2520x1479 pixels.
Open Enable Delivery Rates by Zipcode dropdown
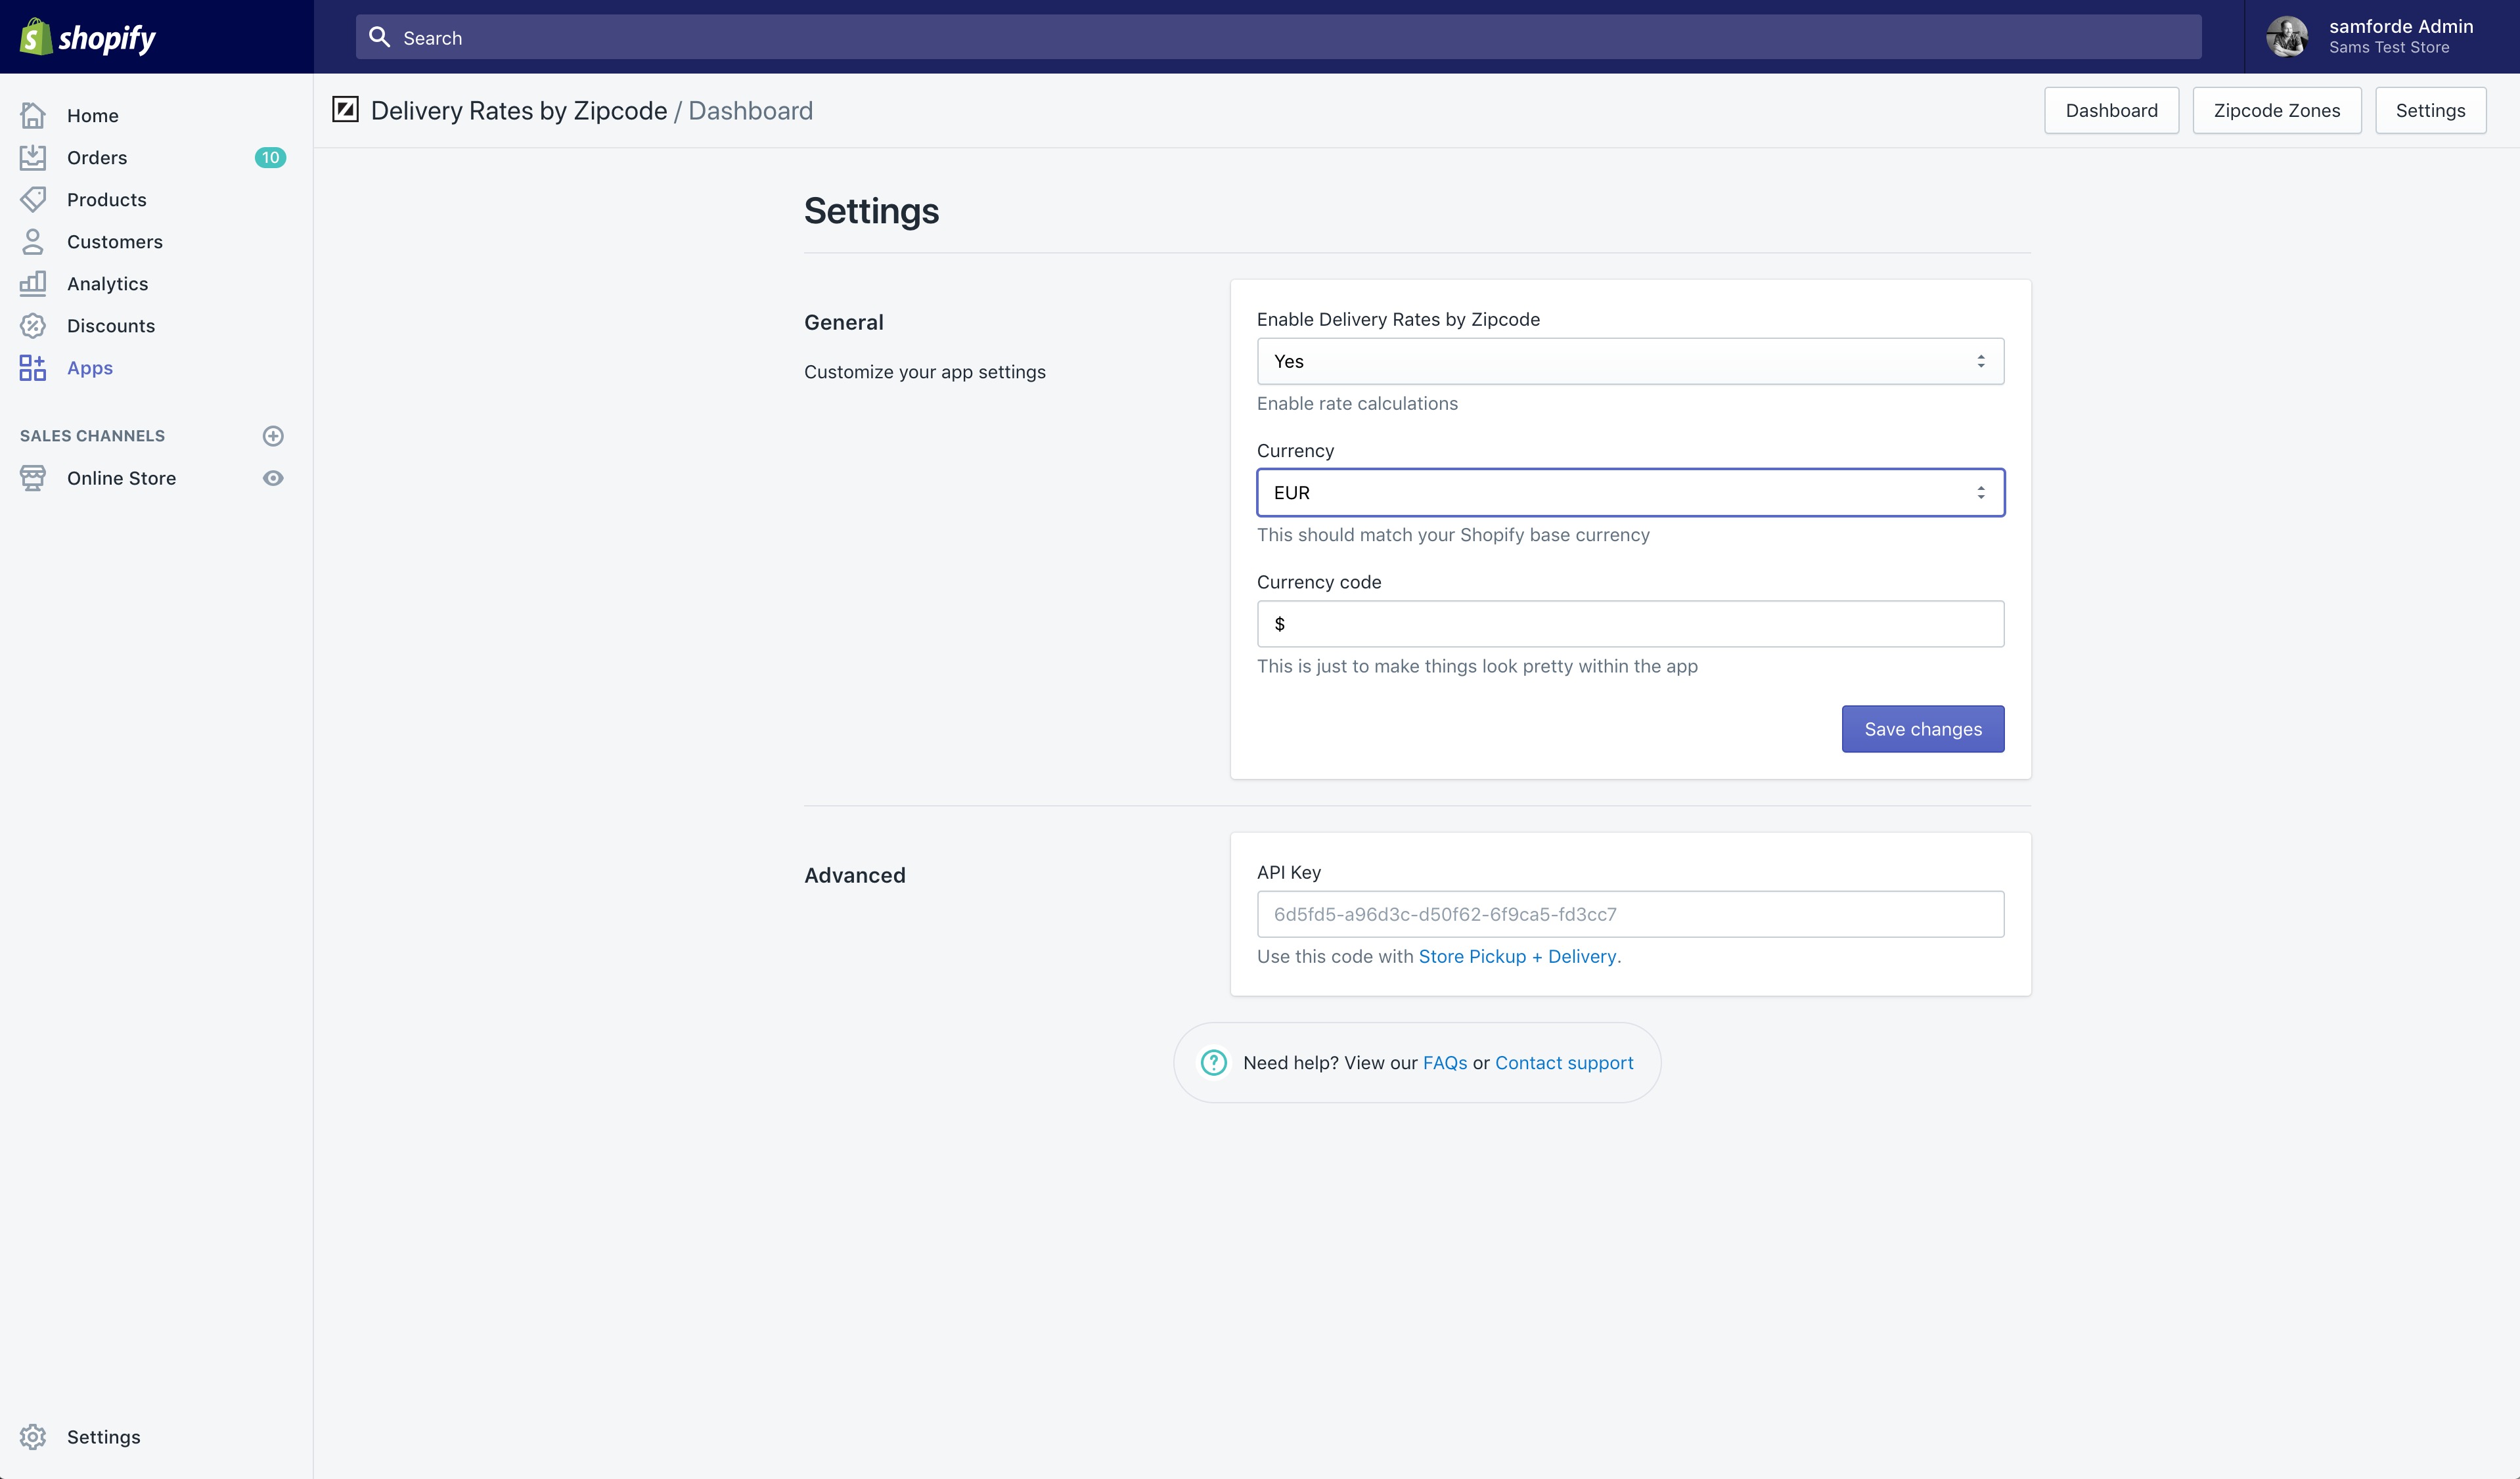(x=1630, y=361)
